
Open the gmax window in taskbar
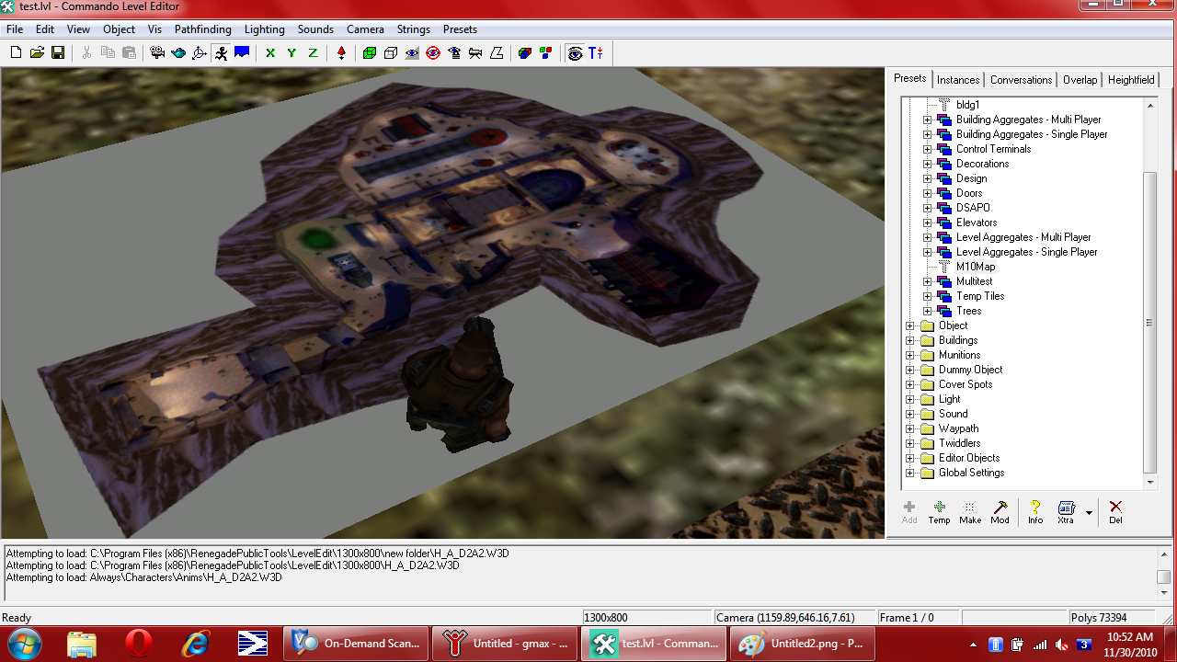[x=505, y=644]
